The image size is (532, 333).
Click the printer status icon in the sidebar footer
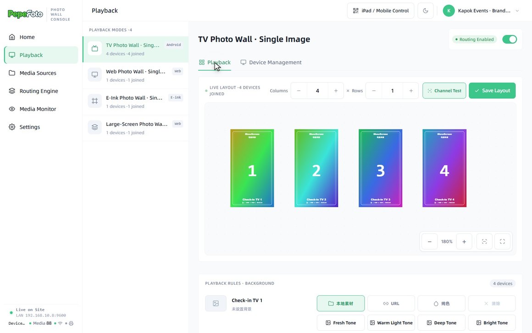tap(71, 323)
